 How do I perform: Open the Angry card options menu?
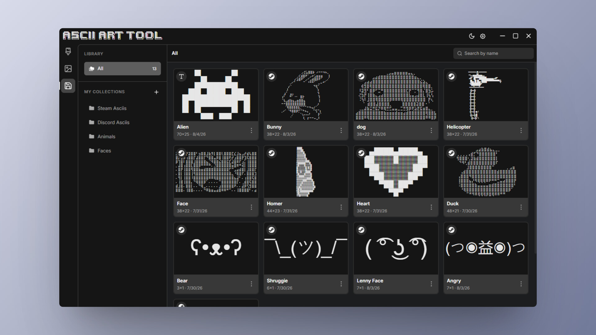point(521,284)
